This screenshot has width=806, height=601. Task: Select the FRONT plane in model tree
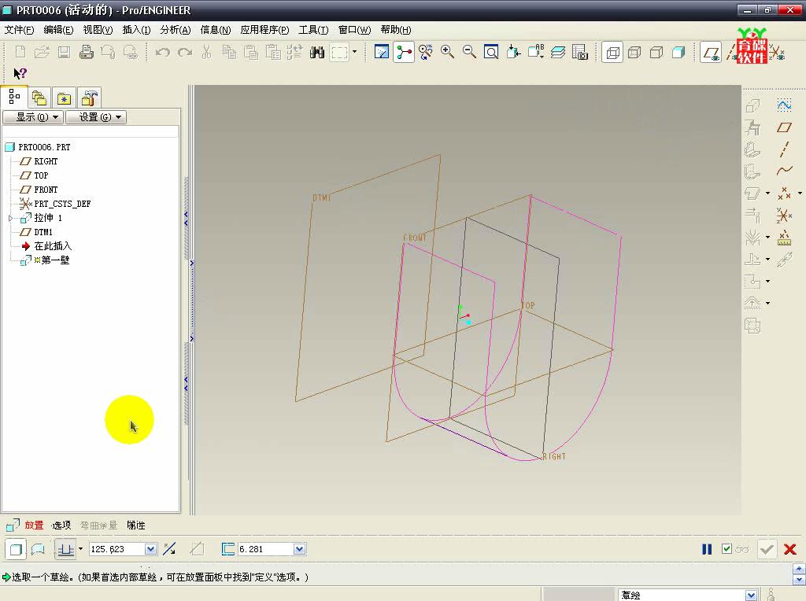click(x=45, y=190)
